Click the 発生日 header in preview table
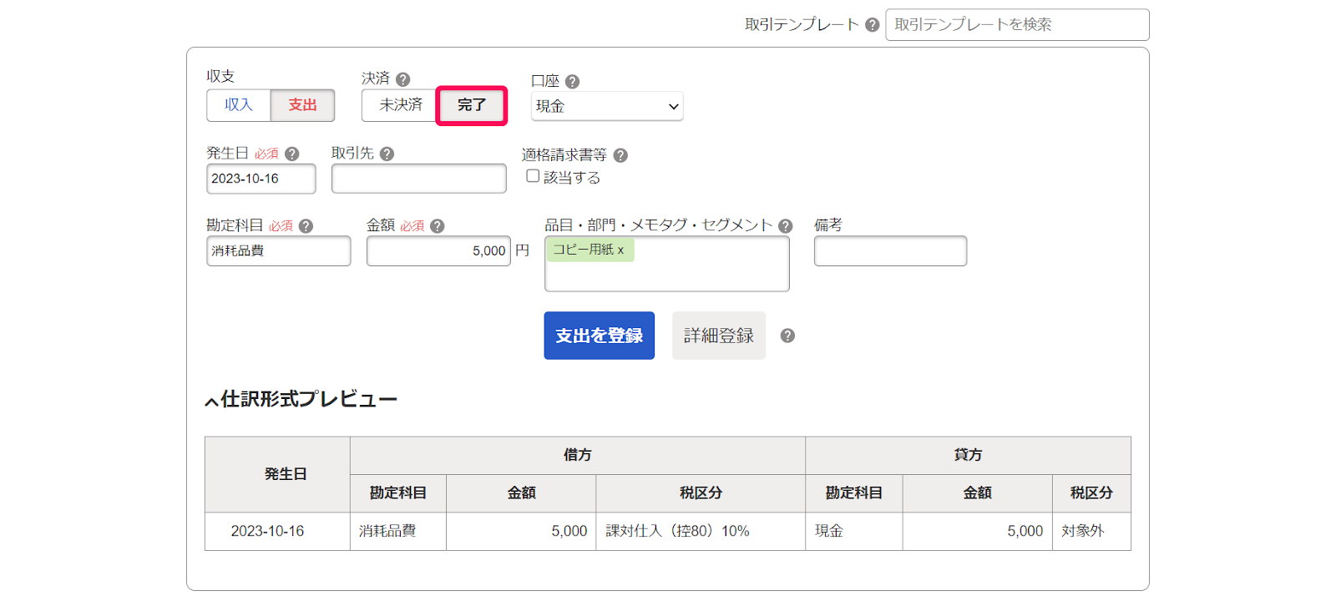 pyautogui.click(x=277, y=474)
